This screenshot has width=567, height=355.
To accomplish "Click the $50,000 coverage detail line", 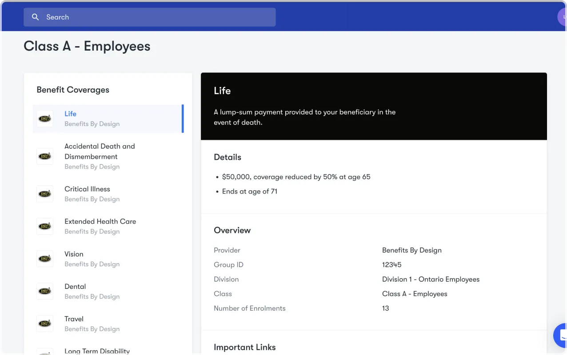I will click(x=296, y=177).
